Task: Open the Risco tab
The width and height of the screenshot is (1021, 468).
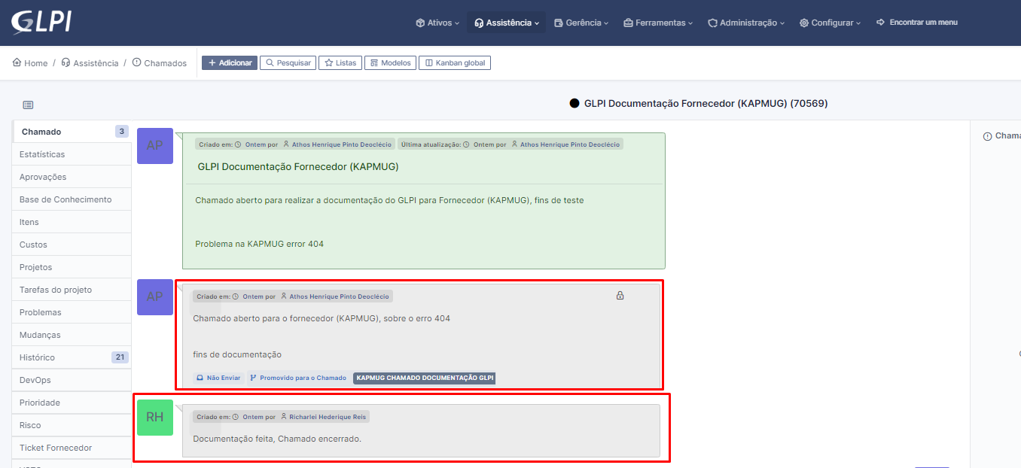Action: 72,425
